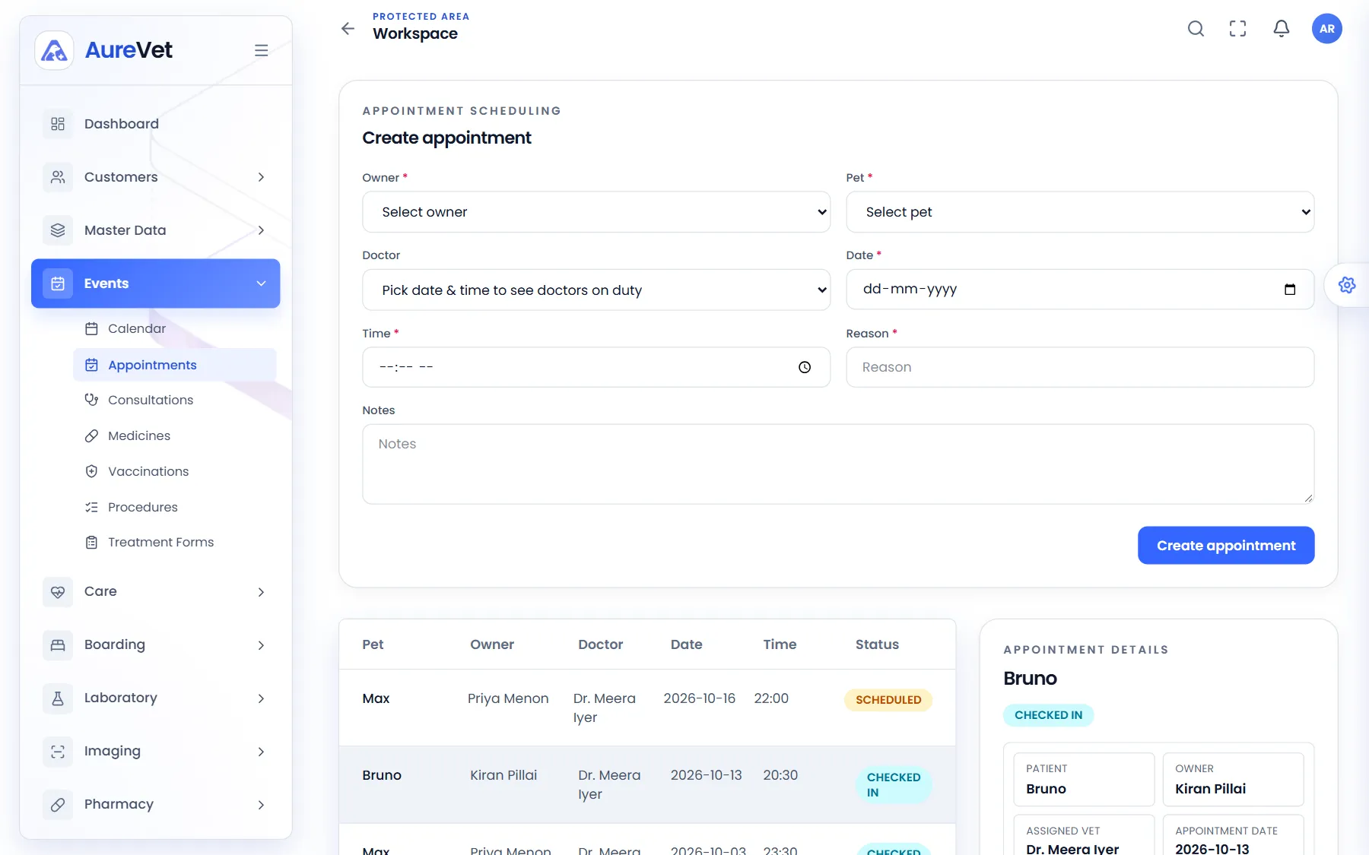Select the Appointments menu item
The image size is (1369, 855).
coord(175,365)
